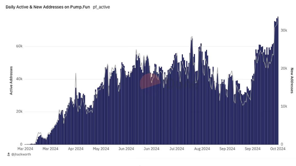Click the "Aug 2024" x-axis label
This screenshot has width=296, height=166.
[202, 149]
